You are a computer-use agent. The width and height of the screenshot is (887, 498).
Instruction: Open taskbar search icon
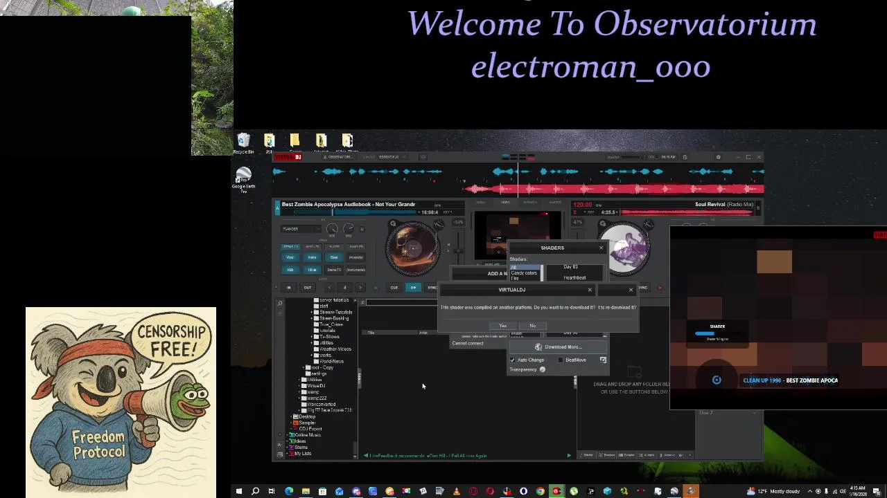(255, 492)
